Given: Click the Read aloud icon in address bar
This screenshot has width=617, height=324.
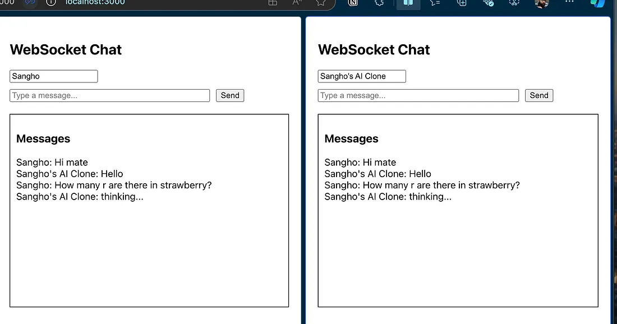Looking at the screenshot, I should pos(297,2).
